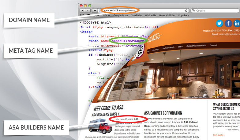Open the Mouldings nav item
Viewport: 240px width, 140px height.
click(156, 50)
